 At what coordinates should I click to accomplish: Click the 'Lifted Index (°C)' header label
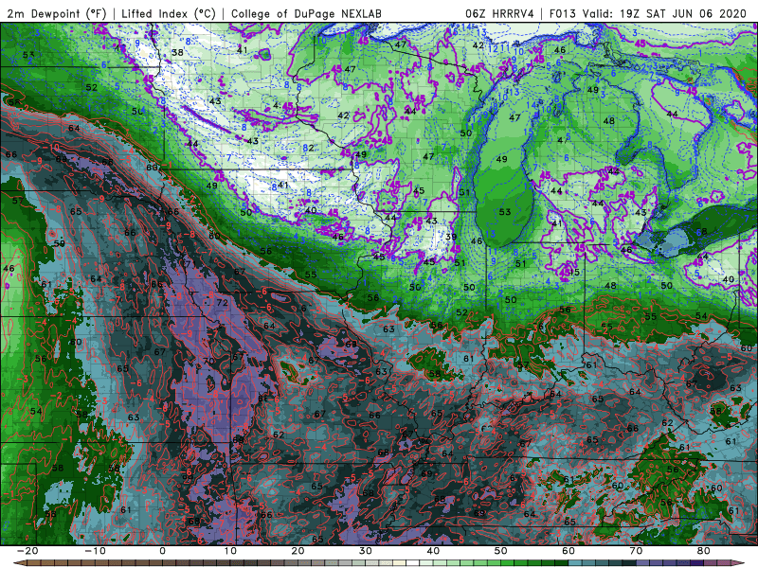coord(169,13)
